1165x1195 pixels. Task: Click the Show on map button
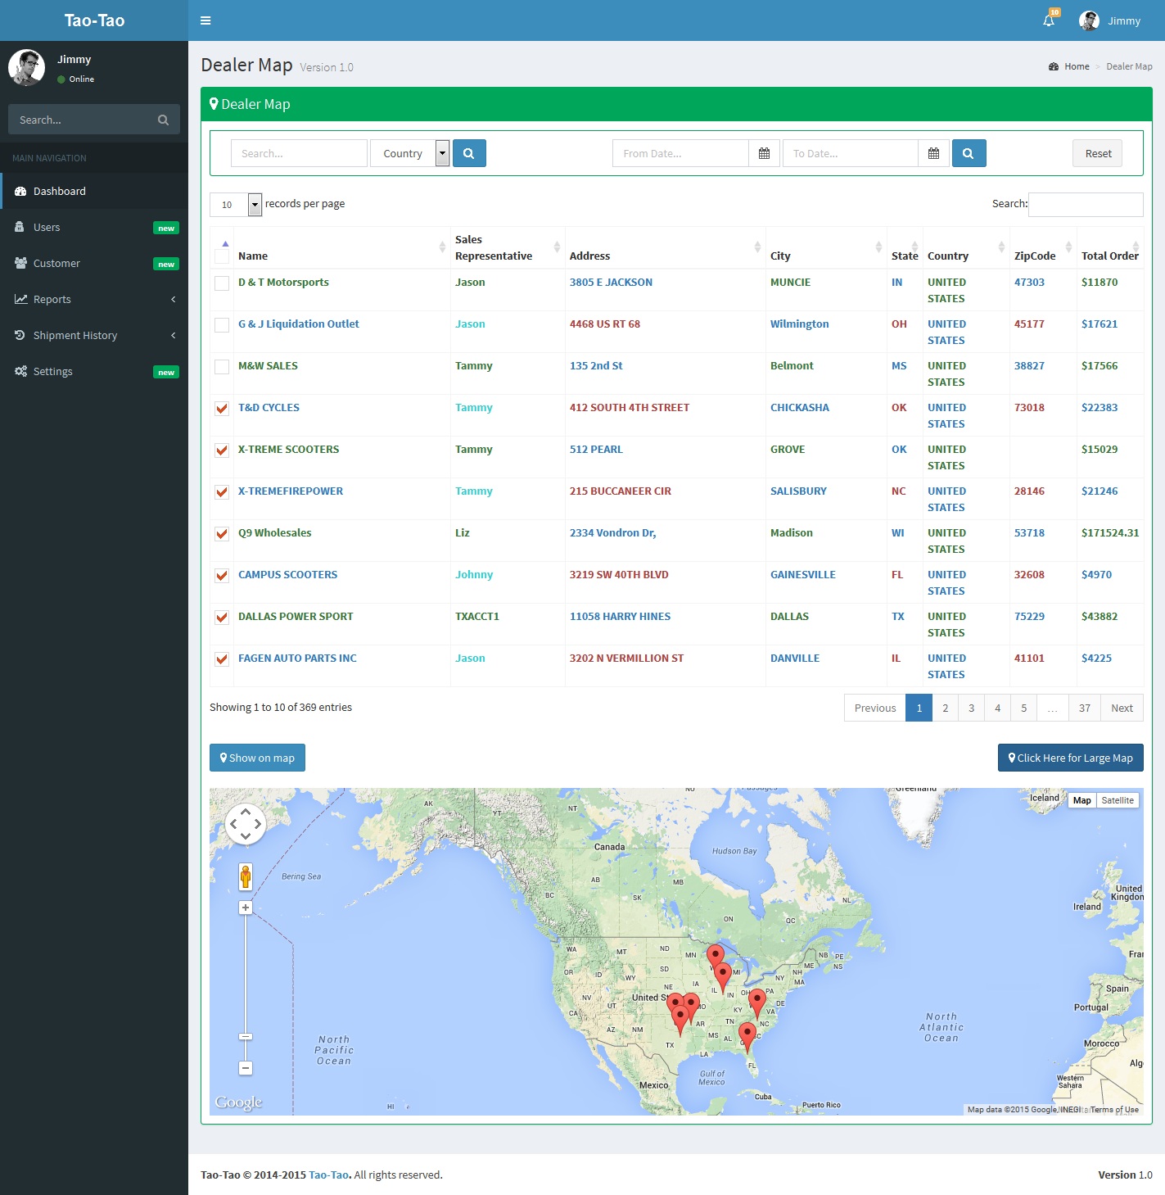click(x=257, y=758)
